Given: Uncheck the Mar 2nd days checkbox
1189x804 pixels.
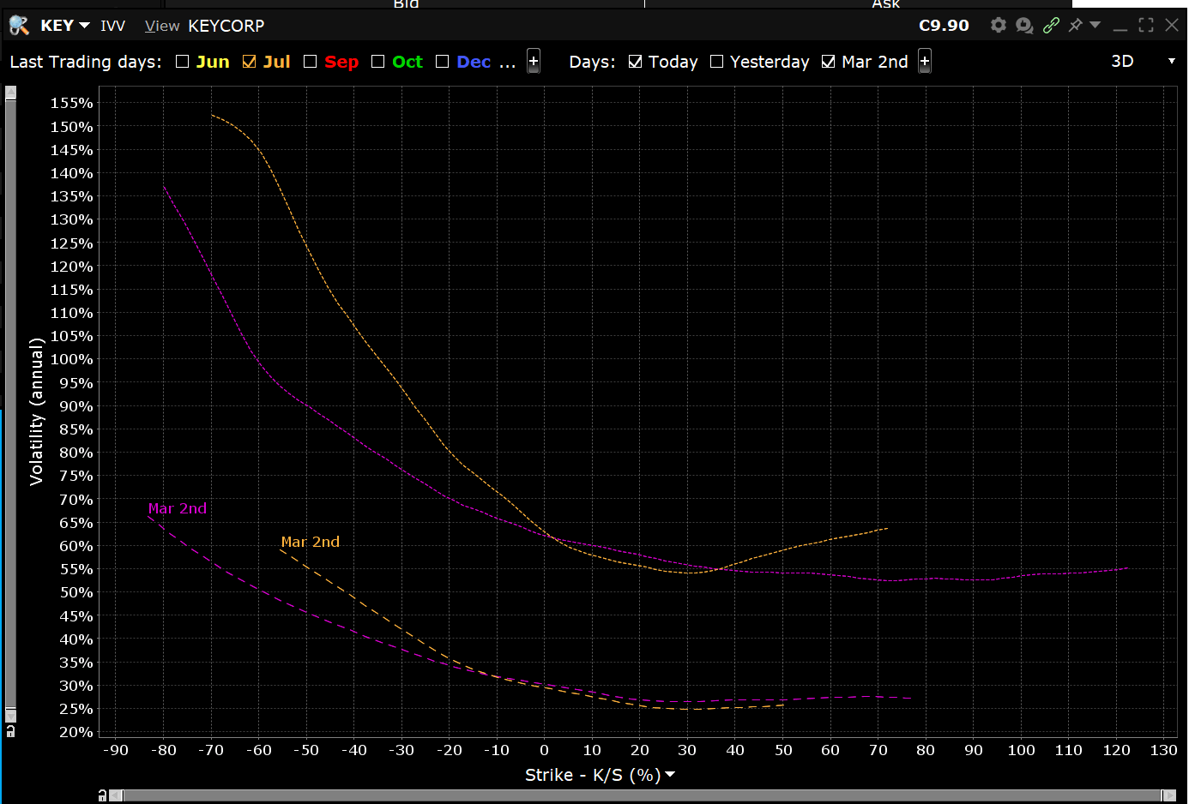Looking at the screenshot, I should coord(829,62).
